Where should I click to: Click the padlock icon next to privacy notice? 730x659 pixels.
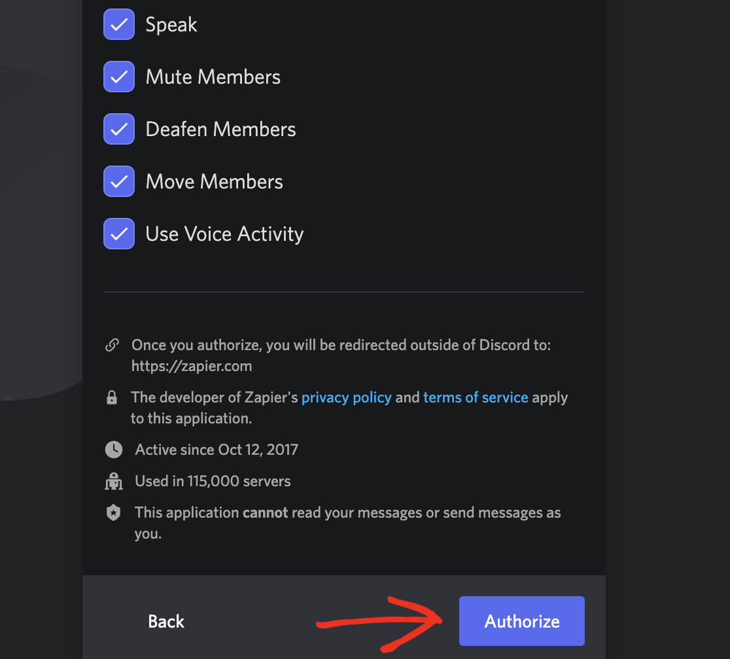[112, 397]
